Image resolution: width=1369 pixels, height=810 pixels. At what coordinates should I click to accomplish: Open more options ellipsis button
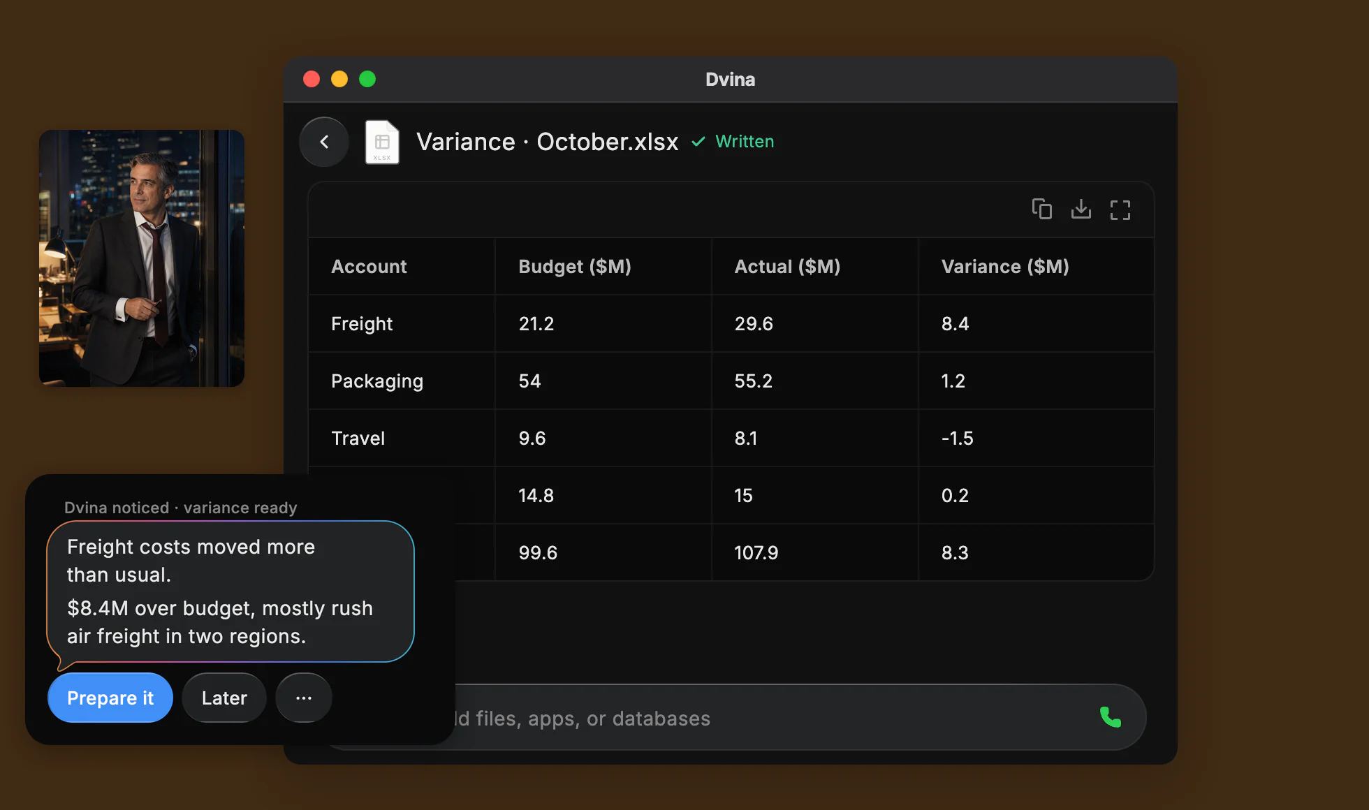tap(304, 698)
